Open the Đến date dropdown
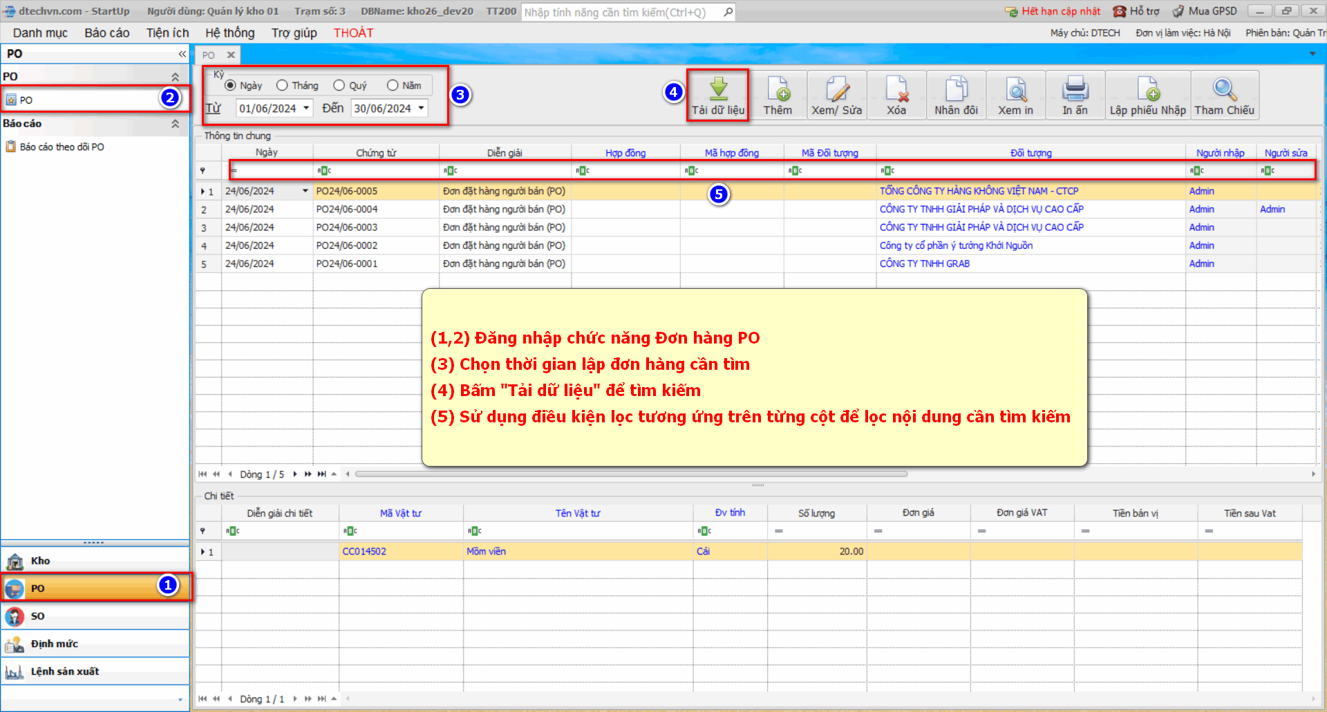Viewport: 1327px width, 712px height. point(421,108)
